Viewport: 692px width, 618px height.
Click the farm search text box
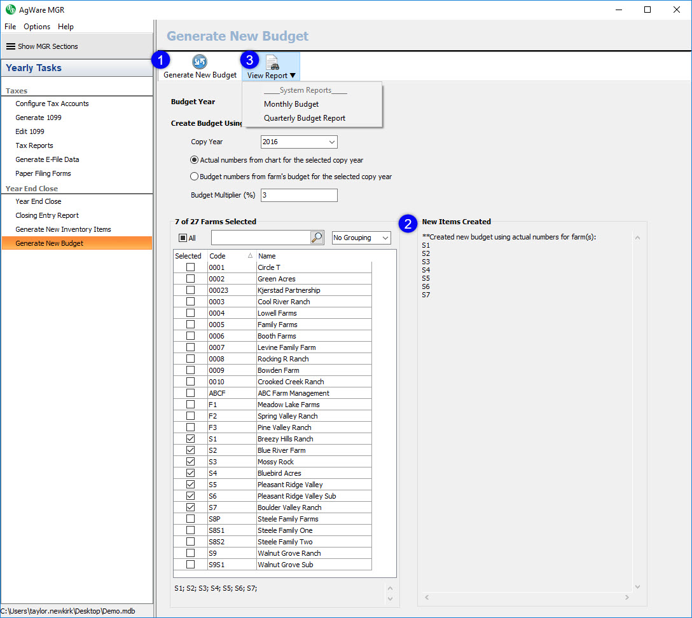261,238
